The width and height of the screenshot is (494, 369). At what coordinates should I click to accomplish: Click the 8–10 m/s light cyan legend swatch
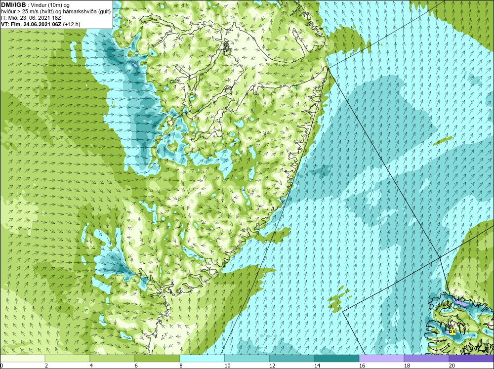[202, 358]
